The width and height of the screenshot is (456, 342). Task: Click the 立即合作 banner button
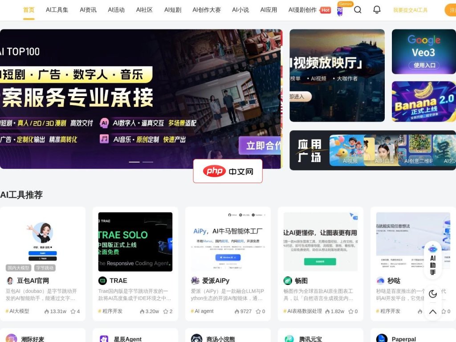260,146
